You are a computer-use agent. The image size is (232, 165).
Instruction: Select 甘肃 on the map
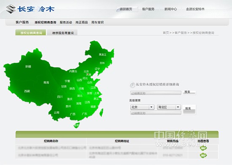(64, 86)
